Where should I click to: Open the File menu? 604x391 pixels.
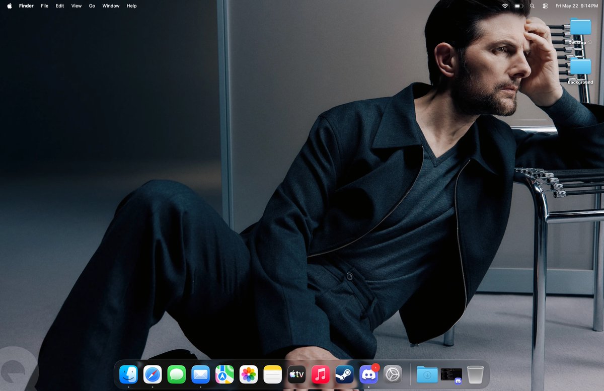[45, 6]
